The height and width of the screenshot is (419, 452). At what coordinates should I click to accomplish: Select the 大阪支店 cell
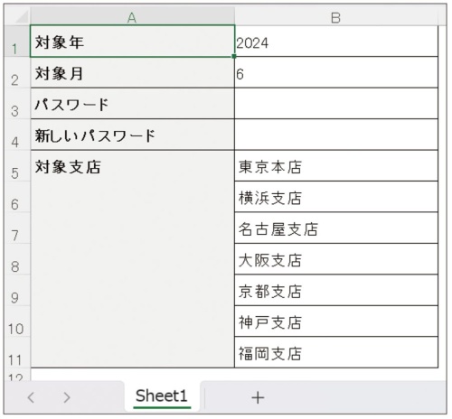pyautogui.click(x=336, y=259)
